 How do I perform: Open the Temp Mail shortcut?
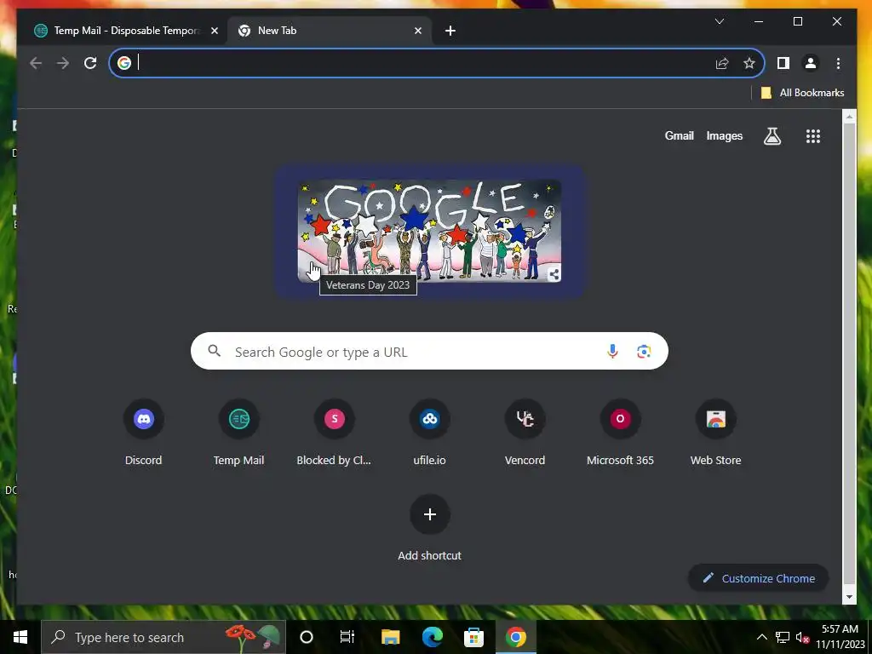239,432
